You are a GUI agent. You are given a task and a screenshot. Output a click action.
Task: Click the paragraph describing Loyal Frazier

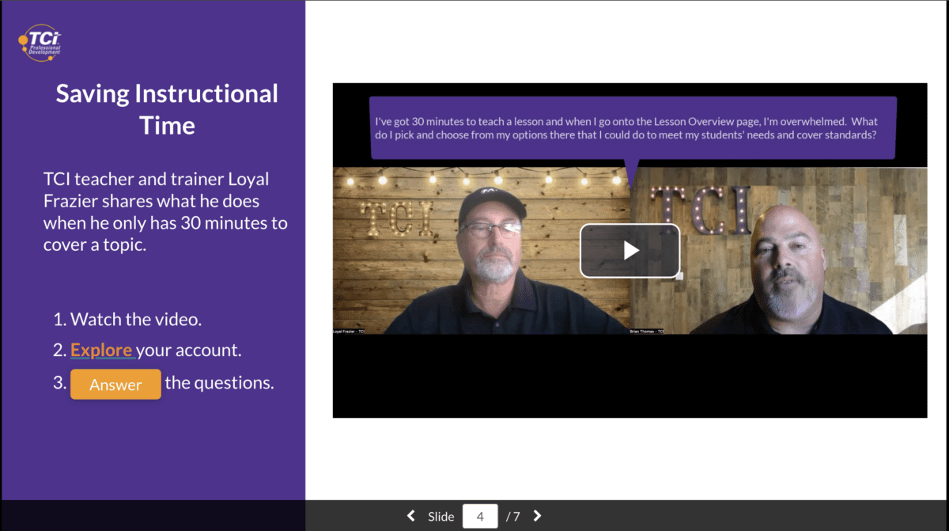[x=165, y=212]
